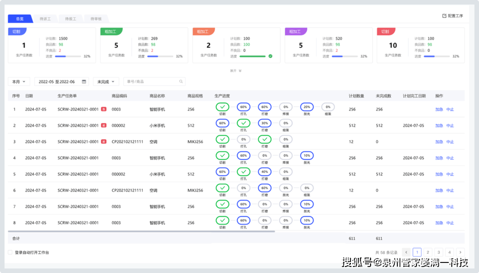Image resolution: width=479 pixels, height=273 pixels.
Task: Select page 1 in pagination
Action: pos(417,252)
